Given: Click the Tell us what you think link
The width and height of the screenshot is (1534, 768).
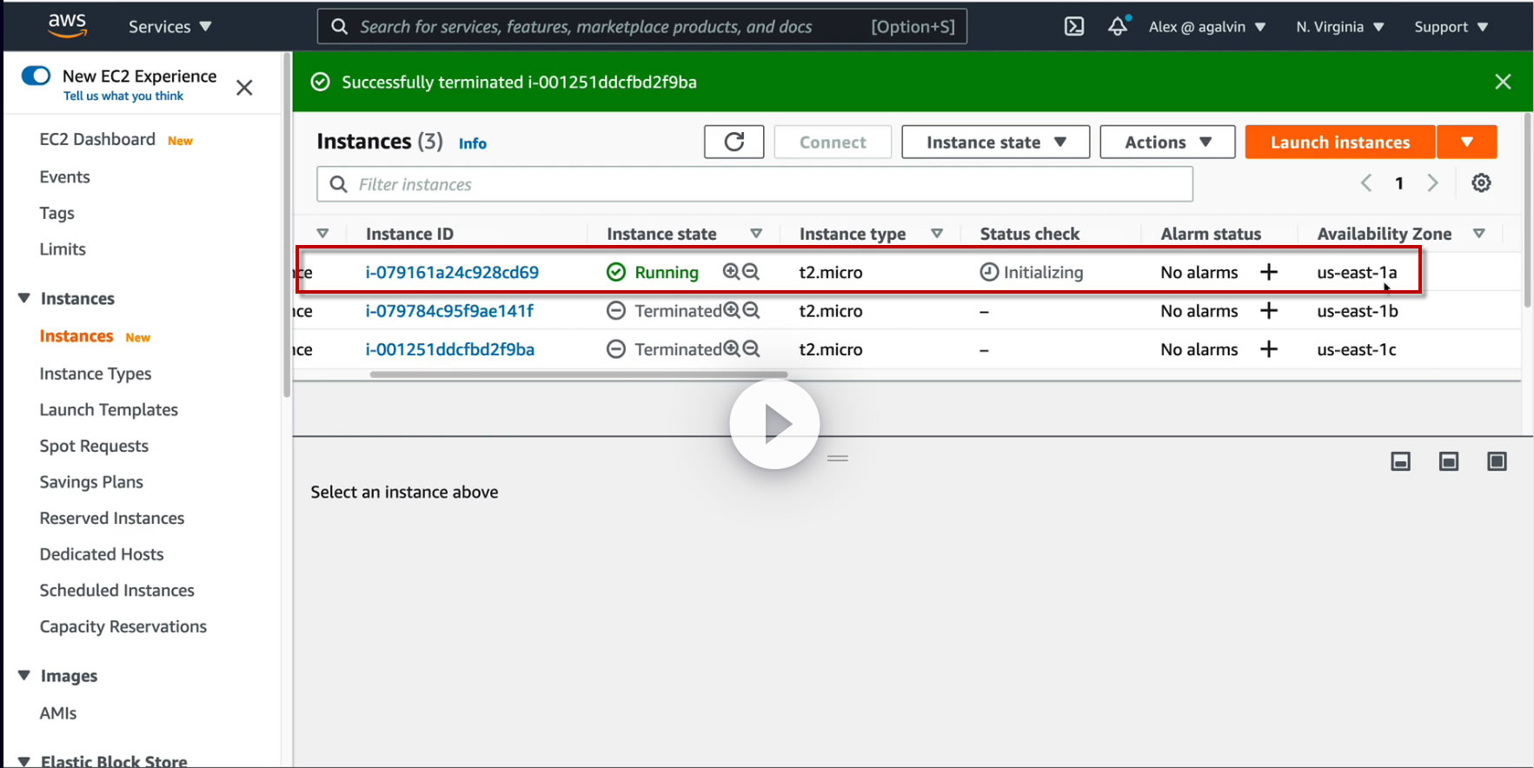Looking at the screenshot, I should point(123,96).
